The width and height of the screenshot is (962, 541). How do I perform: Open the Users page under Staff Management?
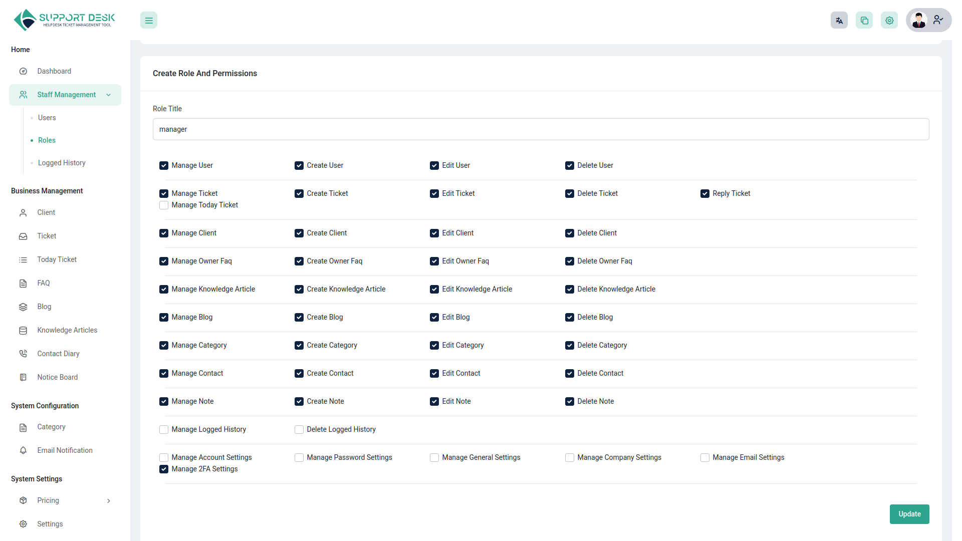[x=47, y=118]
